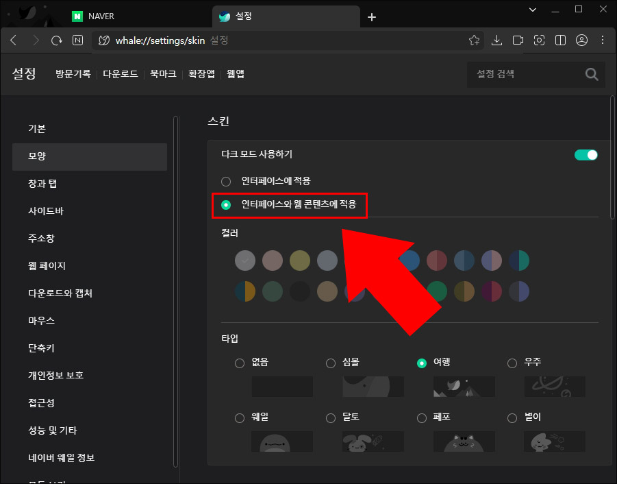Click the split view icon in the toolbar
This screenshot has height=484, width=617.
pos(560,40)
